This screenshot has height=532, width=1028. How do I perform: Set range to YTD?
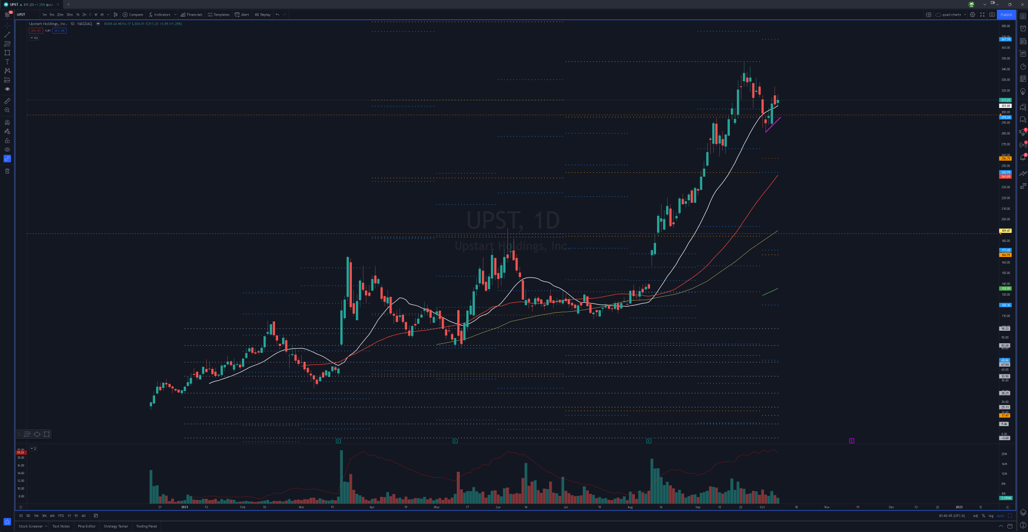tap(61, 515)
